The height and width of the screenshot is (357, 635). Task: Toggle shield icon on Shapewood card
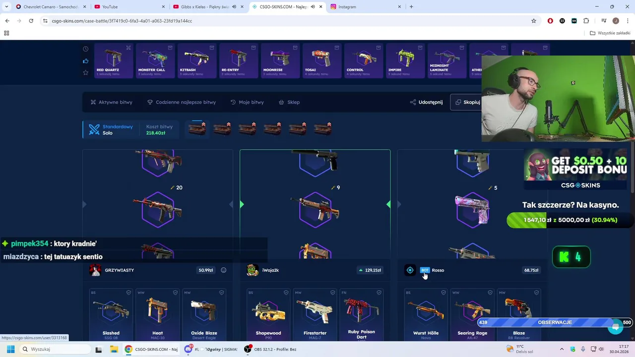click(x=286, y=293)
